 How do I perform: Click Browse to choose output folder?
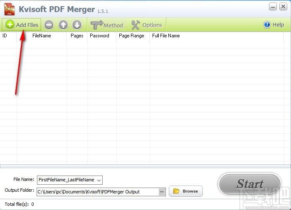click(x=186, y=191)
